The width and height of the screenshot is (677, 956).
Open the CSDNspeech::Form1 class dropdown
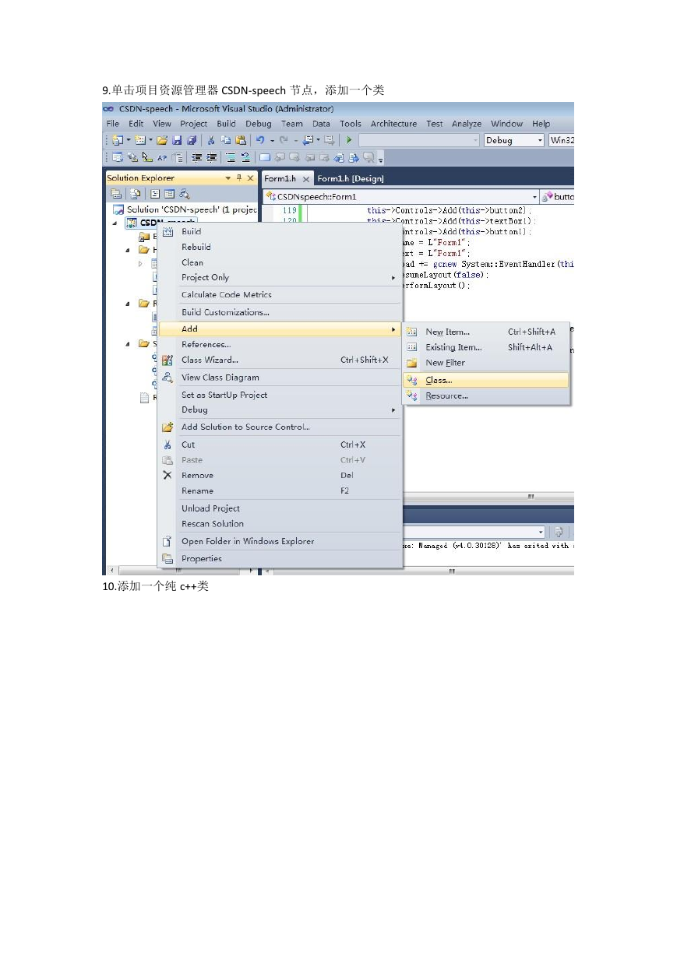pos(534,197)
